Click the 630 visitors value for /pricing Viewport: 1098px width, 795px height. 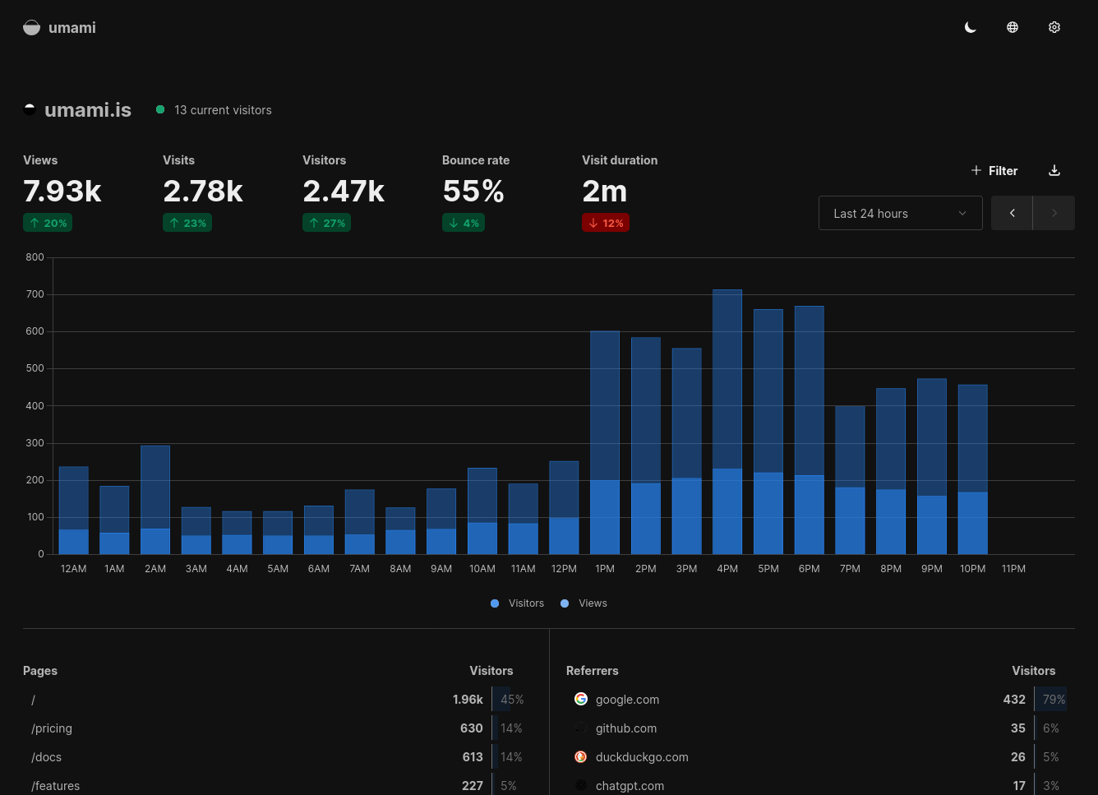coord(472,728)
